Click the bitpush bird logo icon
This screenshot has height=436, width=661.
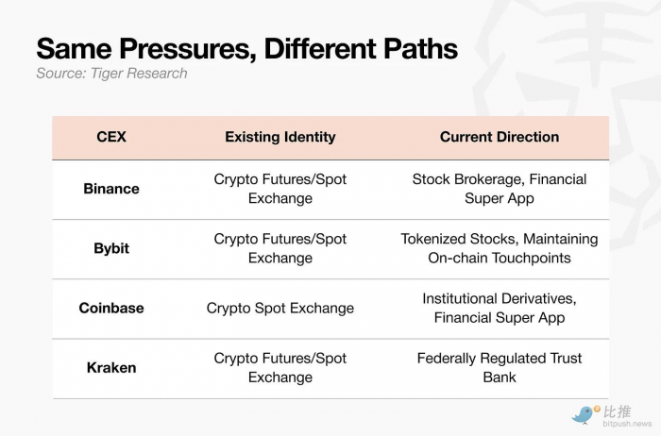(585, 414)
